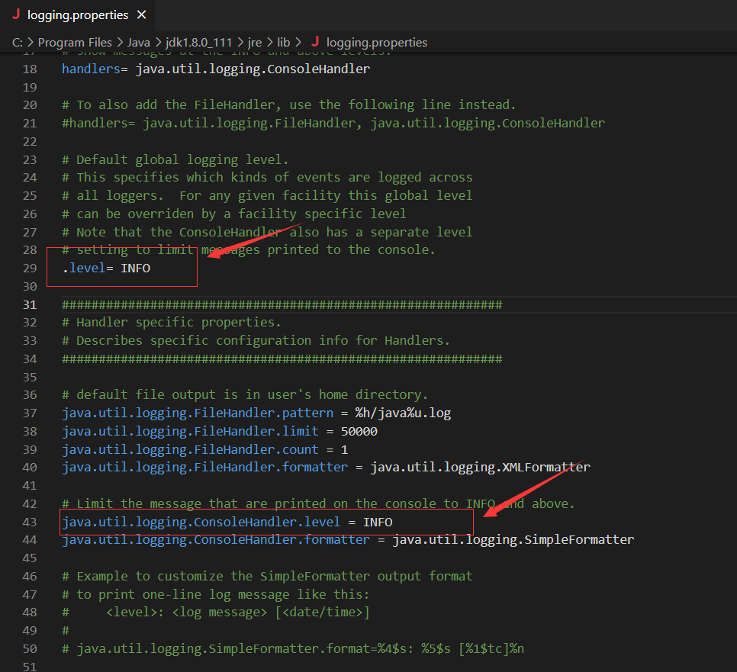Click line number 43 in gutter
This screenshot has height=672, width=737.
pos(30,522)
